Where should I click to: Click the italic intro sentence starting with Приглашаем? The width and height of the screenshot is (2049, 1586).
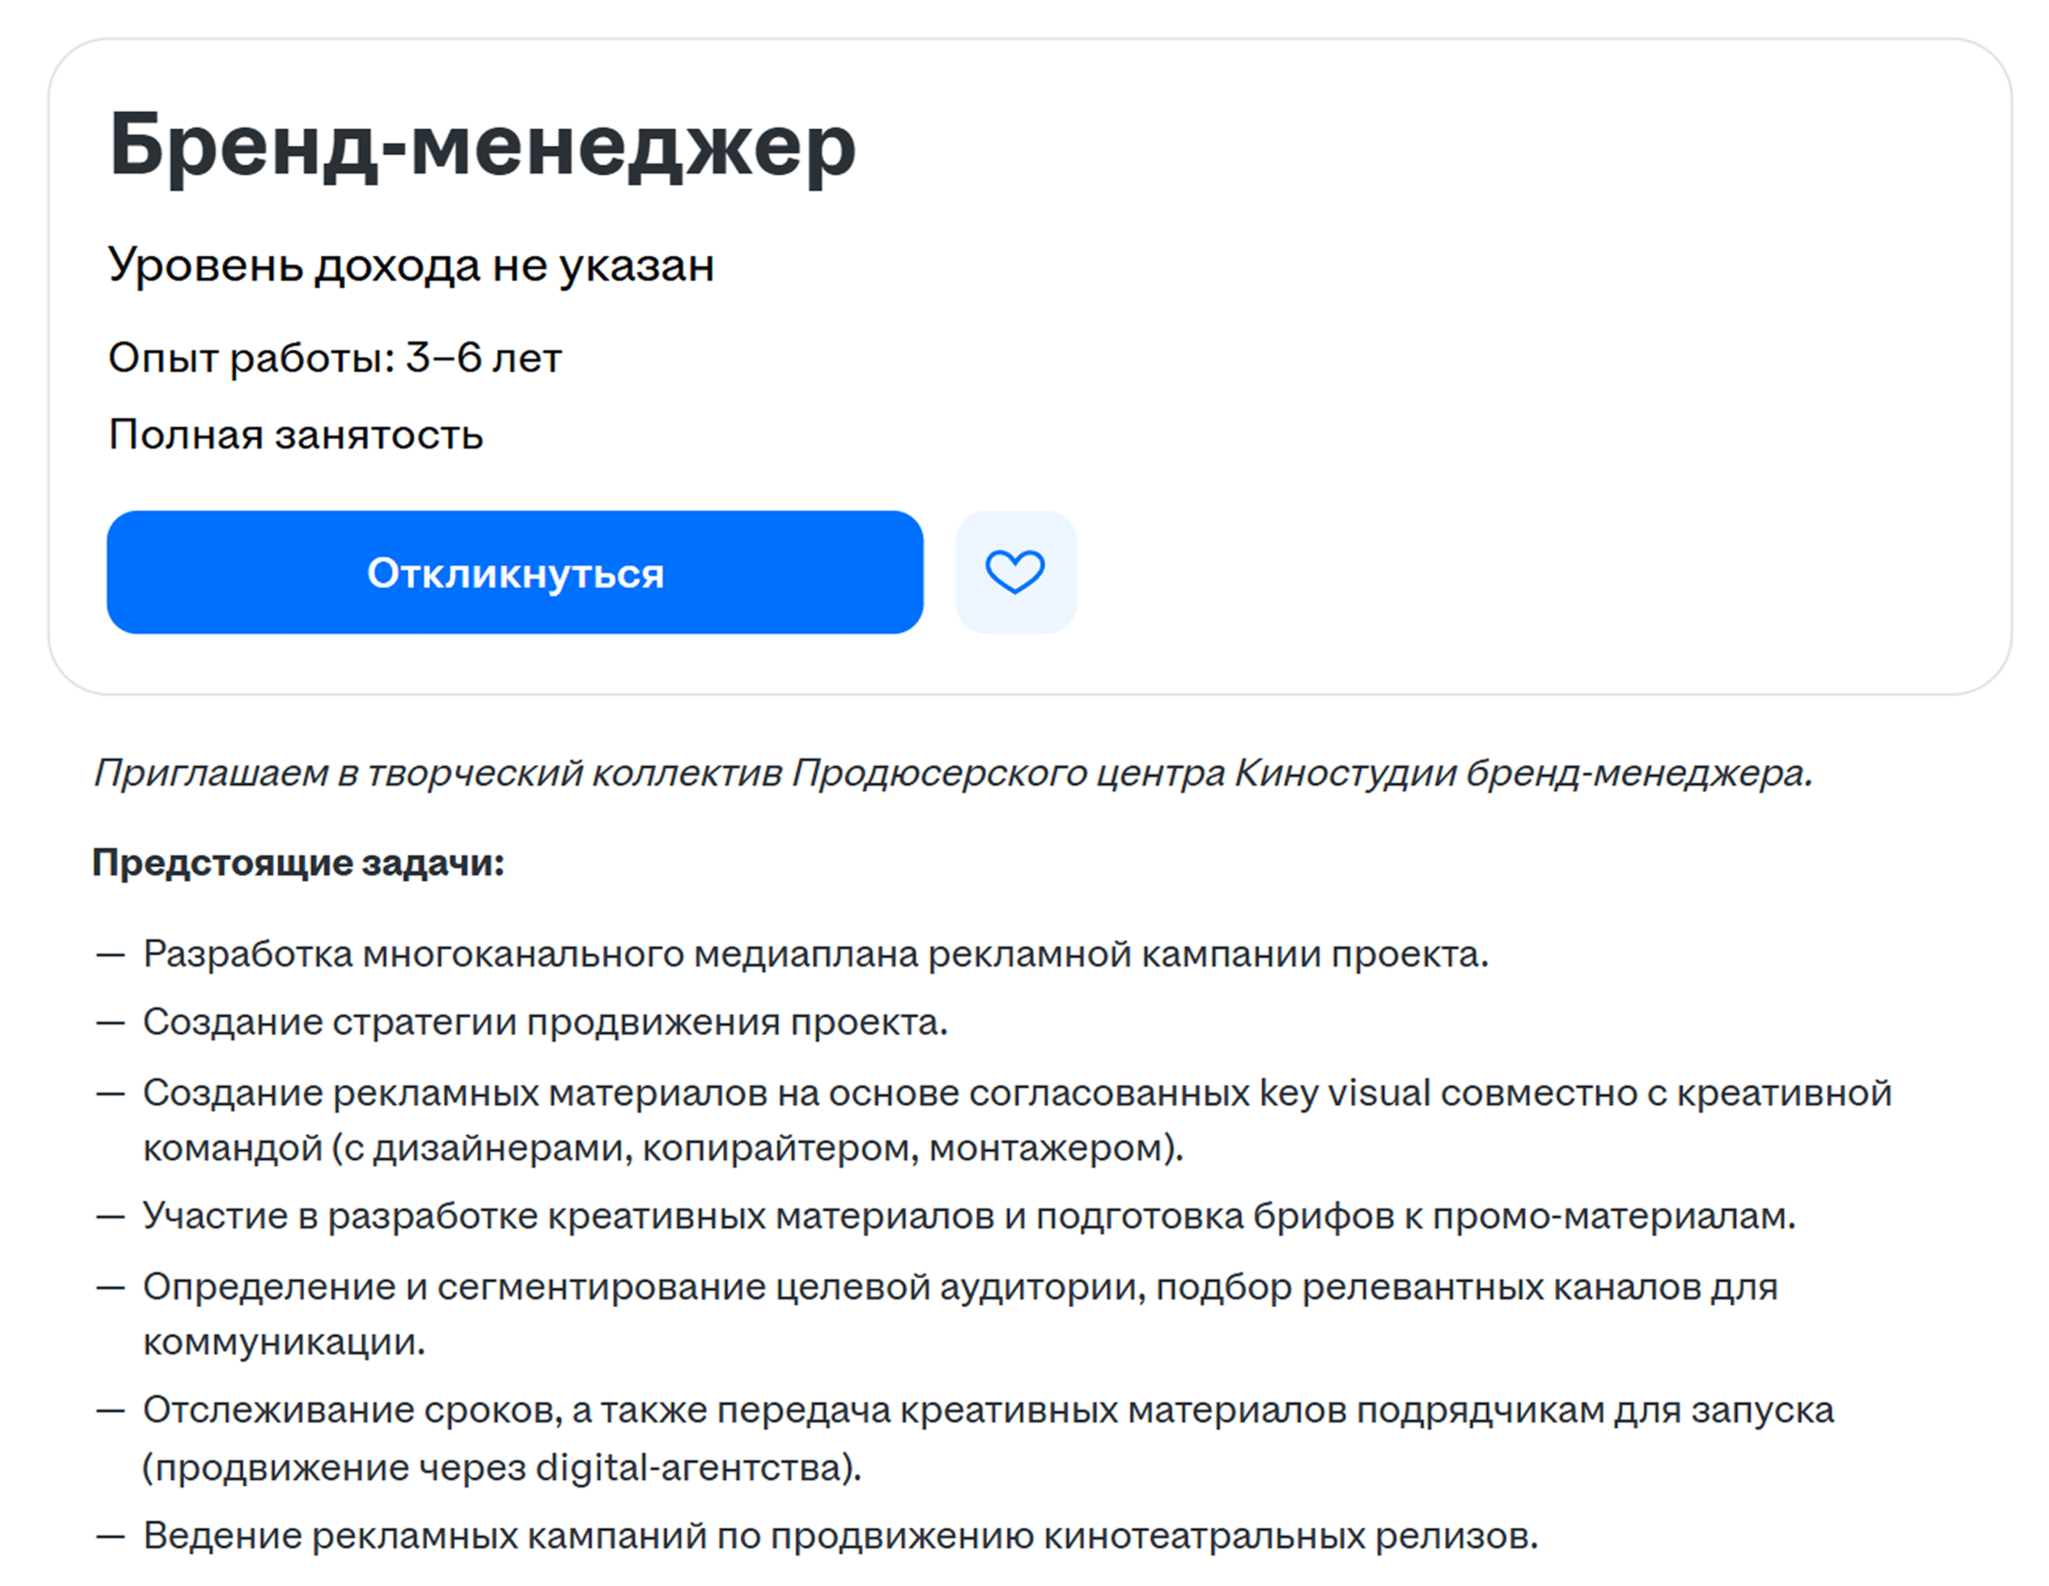pos(953,773)
